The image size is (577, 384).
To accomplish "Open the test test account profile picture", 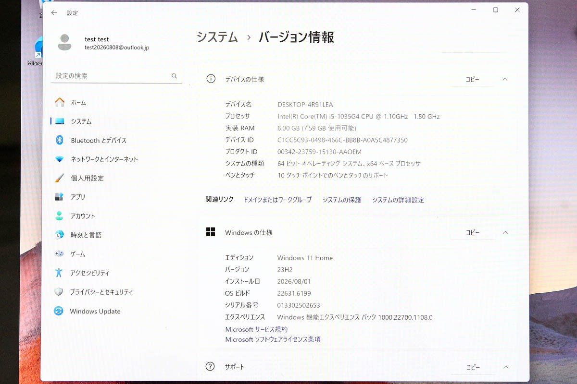I will tap(64, 43).
